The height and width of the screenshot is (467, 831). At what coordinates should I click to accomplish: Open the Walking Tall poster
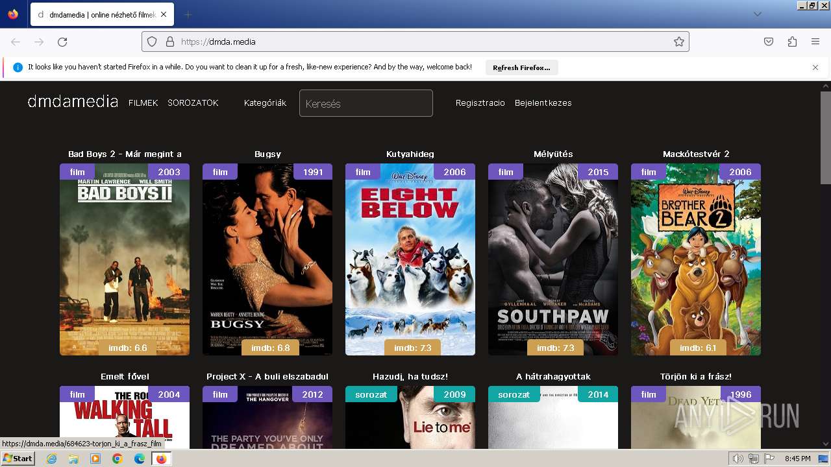pos(125,418)
